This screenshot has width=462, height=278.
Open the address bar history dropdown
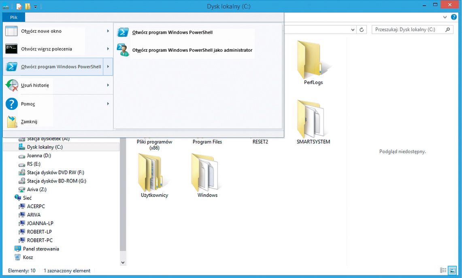353,30
